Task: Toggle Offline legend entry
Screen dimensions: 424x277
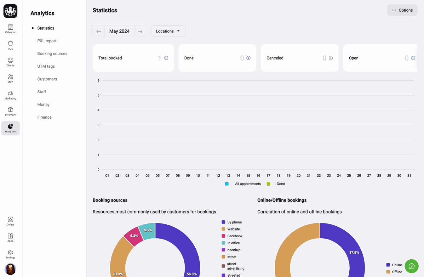Action: [x=394, y=272]
